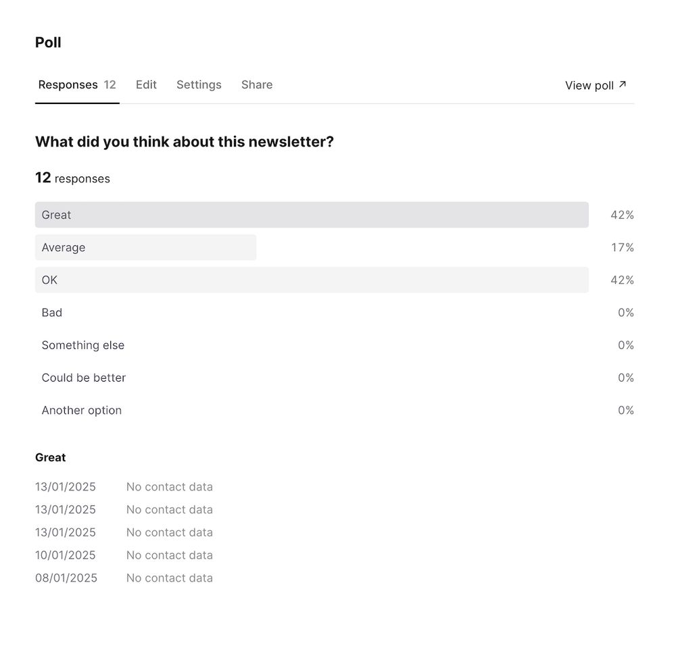Select the Average response bar

pos(145,248)
